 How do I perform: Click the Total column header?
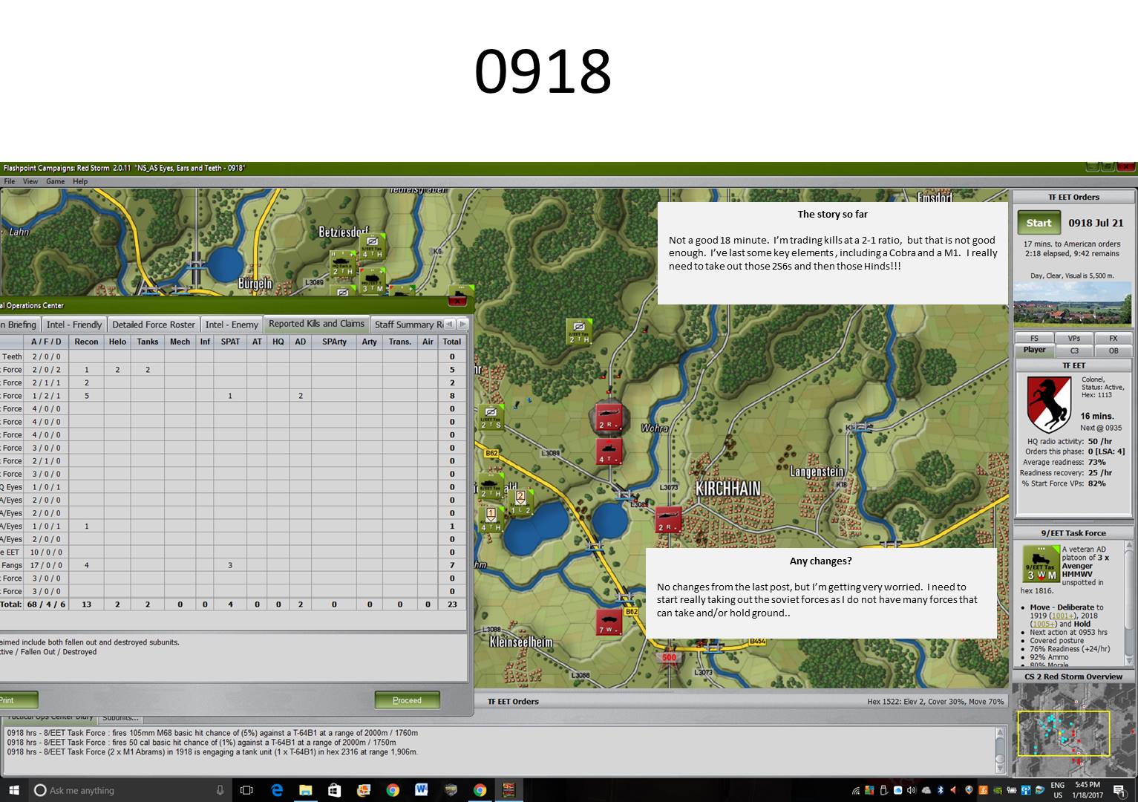coord(451,342)
